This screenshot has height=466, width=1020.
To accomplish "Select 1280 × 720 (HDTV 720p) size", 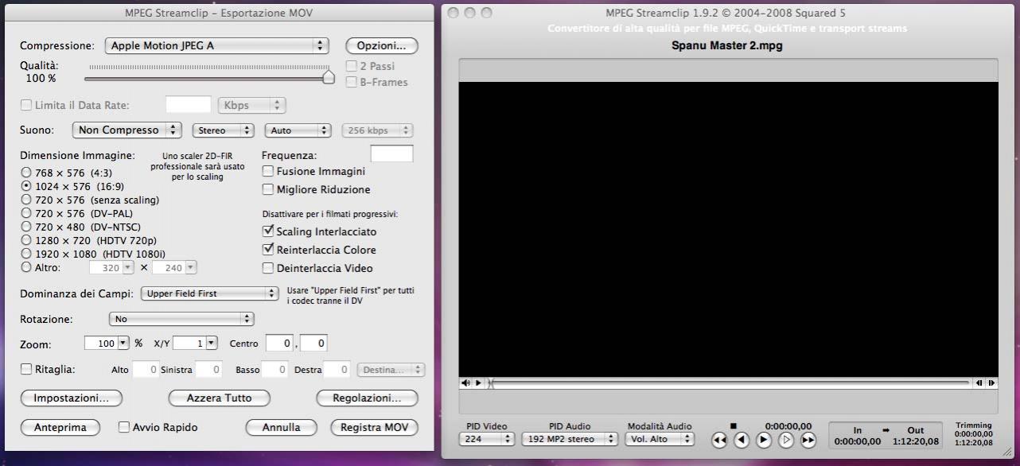I will (26, 240).
